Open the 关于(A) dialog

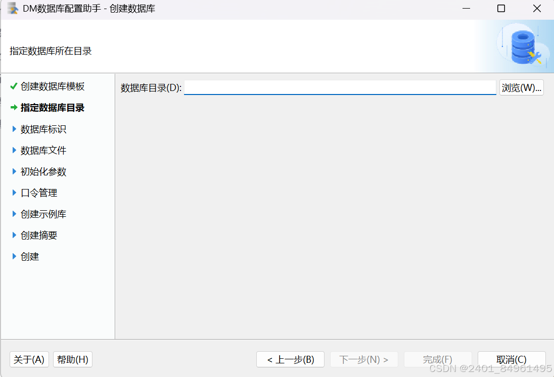pos(29,359)
